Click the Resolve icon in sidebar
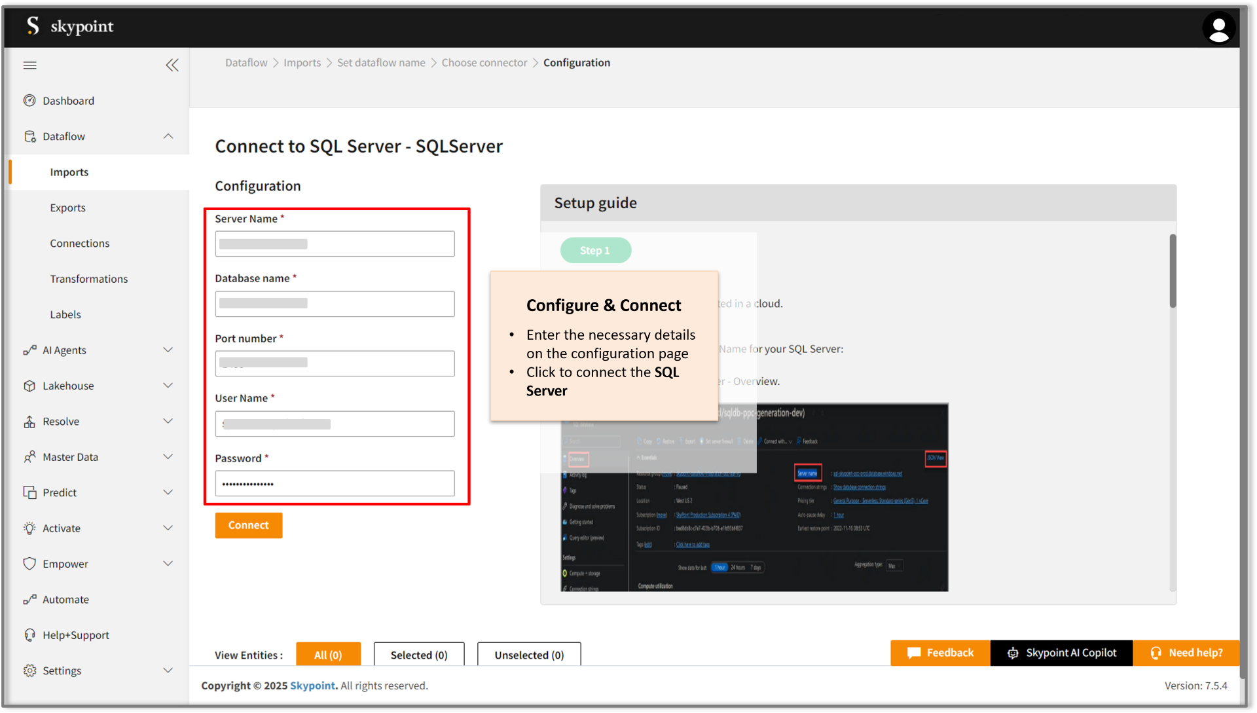This screenshot has width=1257, height=713. tap(29, 421)
